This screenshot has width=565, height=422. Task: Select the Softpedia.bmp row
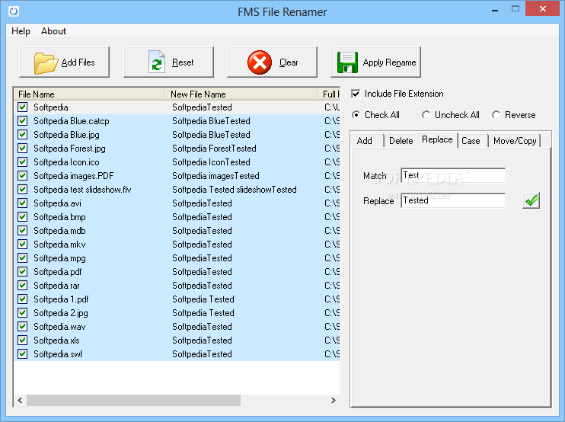177,216
